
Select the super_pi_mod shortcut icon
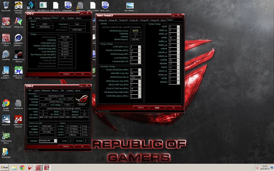click(18, 73)
